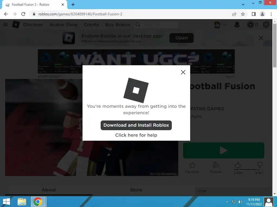277x207 pixels.
Task: Expand the tab search dropdown
Action: 243,5
